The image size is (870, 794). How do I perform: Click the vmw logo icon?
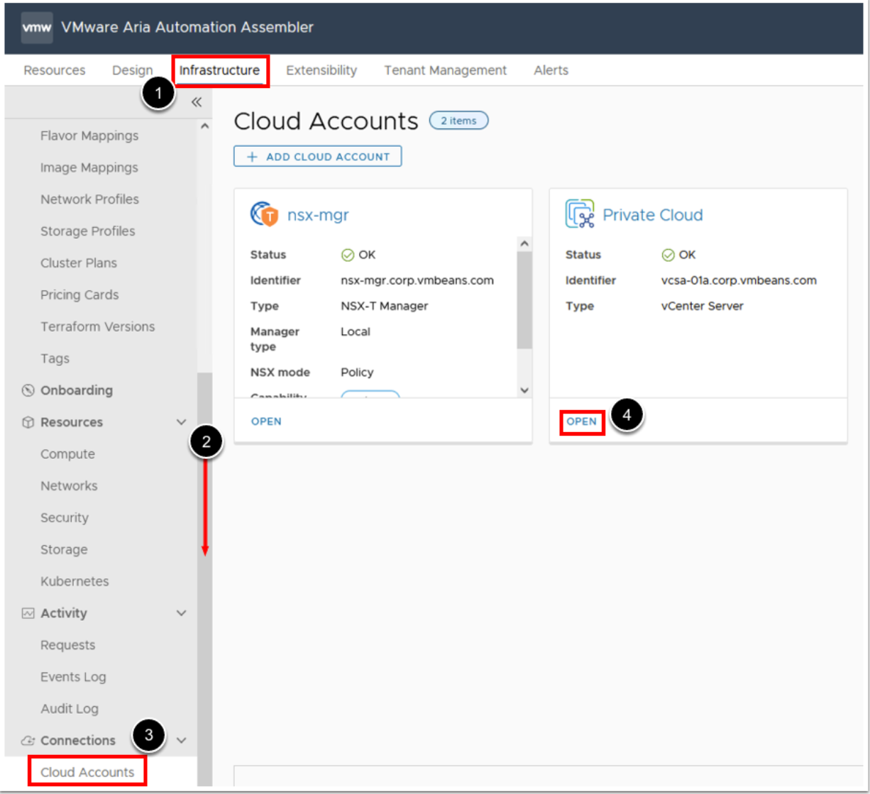(x=37, y=28)
